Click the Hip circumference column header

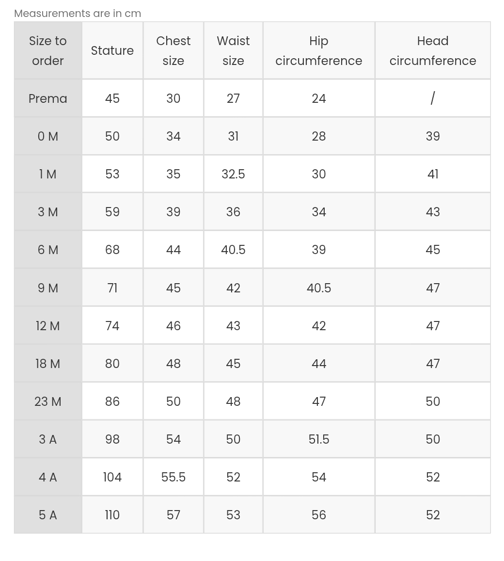(319, 50)
